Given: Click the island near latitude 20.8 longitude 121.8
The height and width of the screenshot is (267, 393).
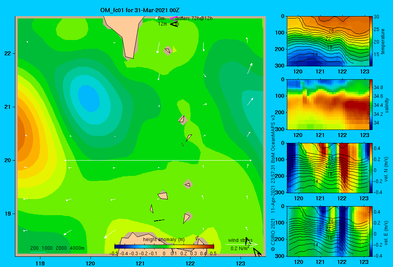Looking at the screenshot, I should coord(183,120).
